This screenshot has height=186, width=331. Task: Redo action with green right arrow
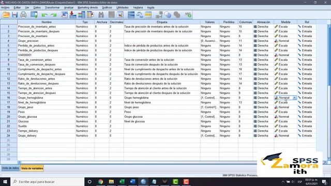click(54, 15)
